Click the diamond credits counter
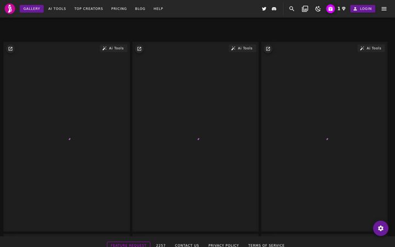Image resolution: width=395 pixels, height=247 pixels. pyautogui.click(x=342, y=9)
